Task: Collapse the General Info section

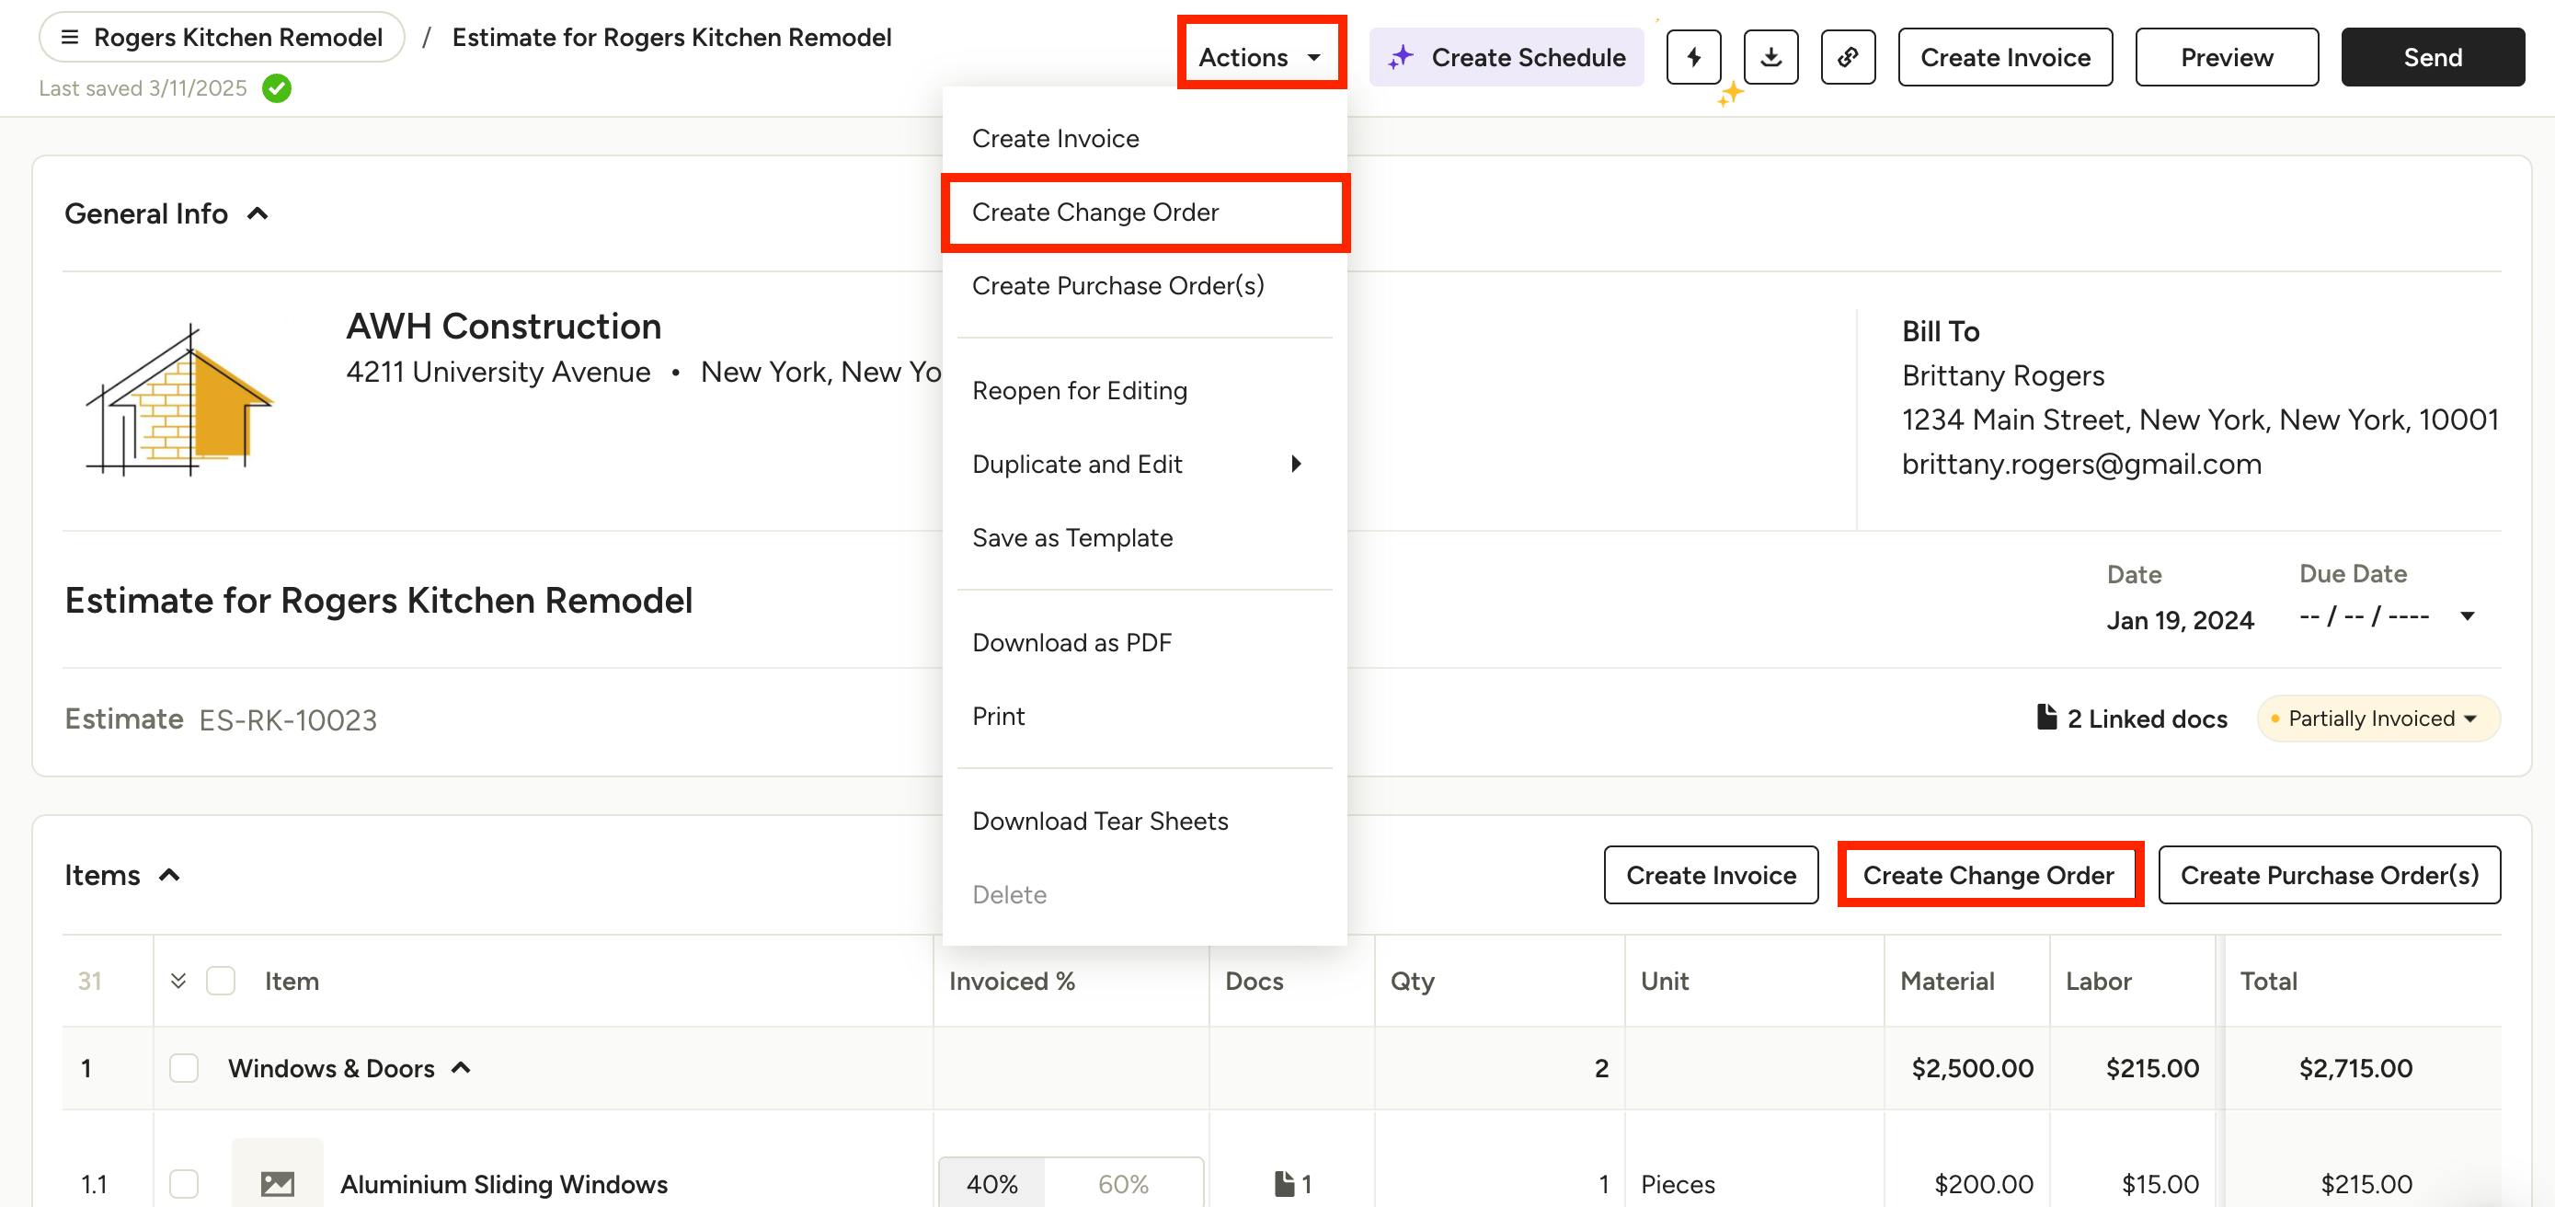Action: pyautogui.click(x=258, y=213)
